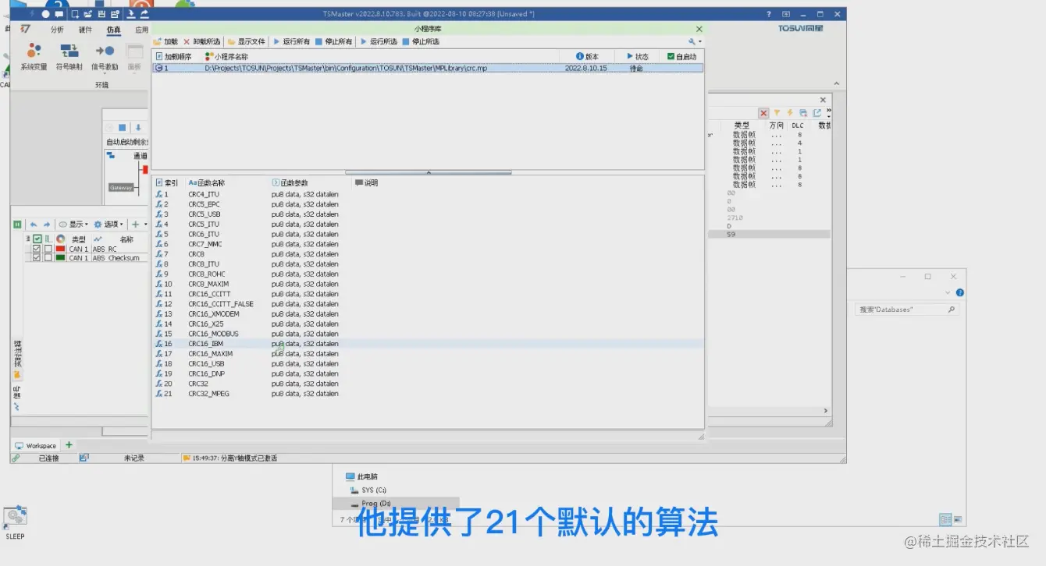1046x566 pixels.
Task: Click the comment bubble icon in title bar
Action: (x=59, y=14)
